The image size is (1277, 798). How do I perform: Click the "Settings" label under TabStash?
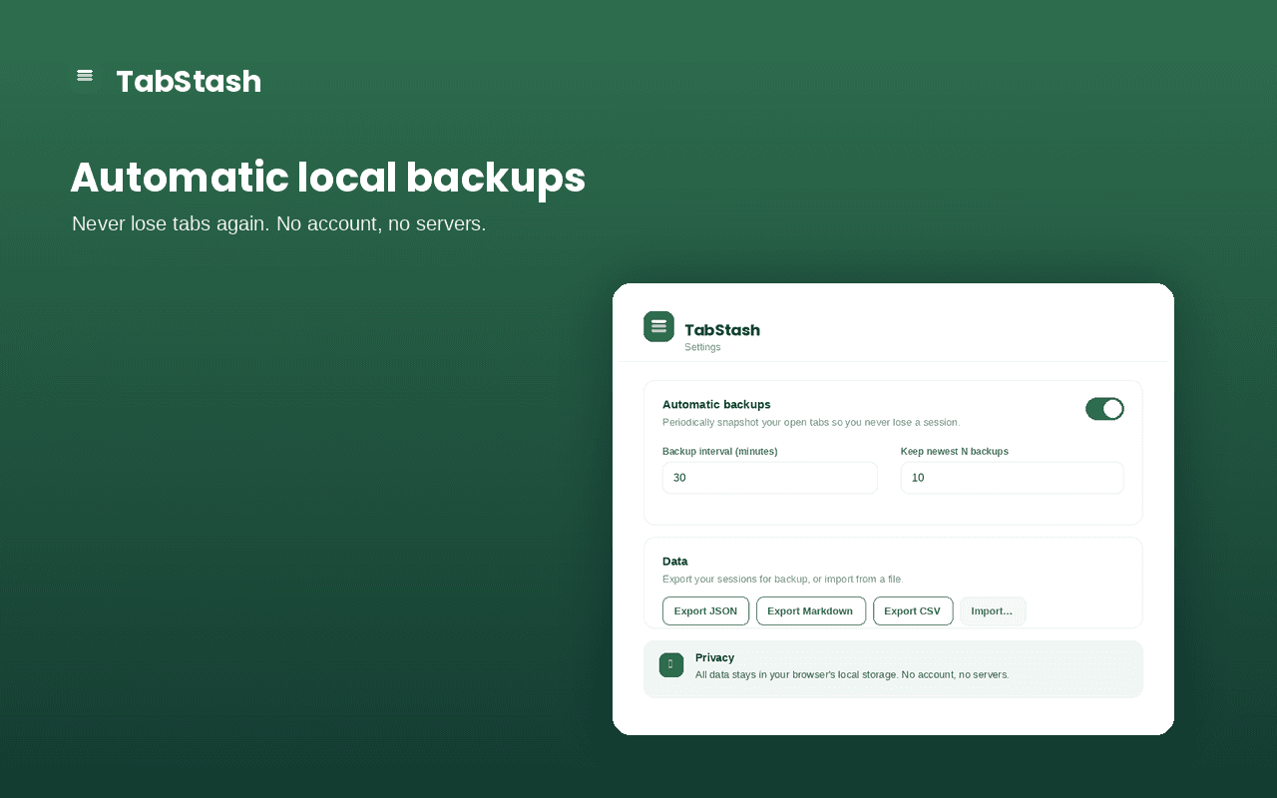702,347
